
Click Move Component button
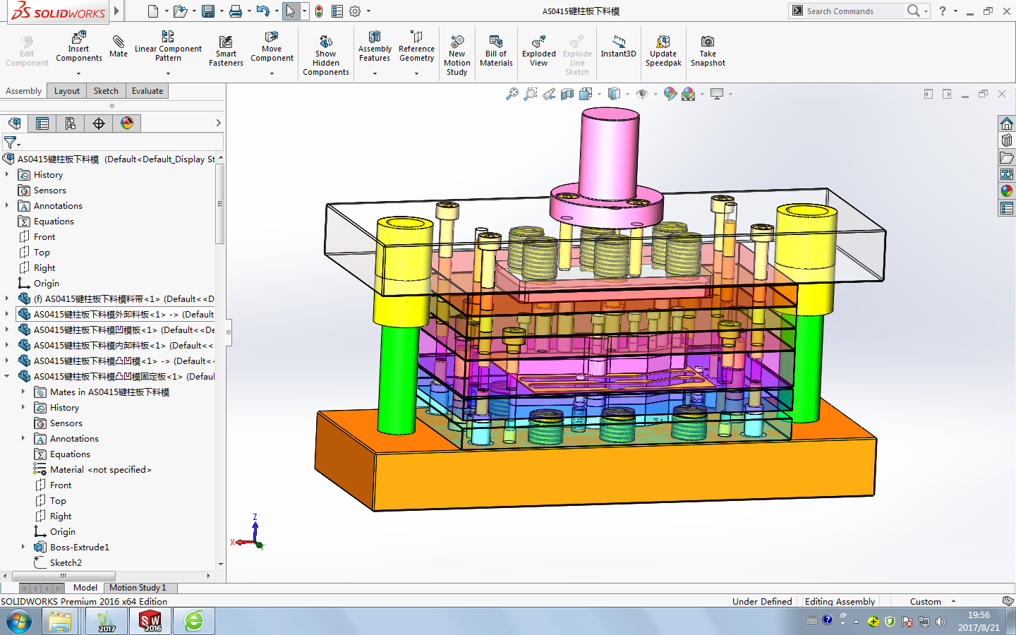click(x=272, y=47)
